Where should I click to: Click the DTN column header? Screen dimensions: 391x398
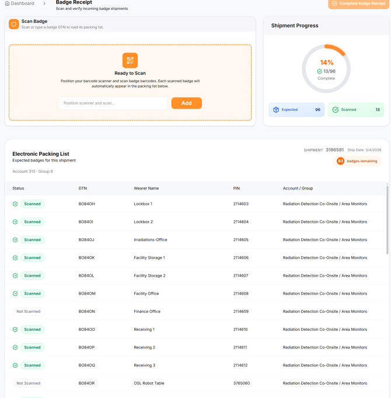coord(83,188)
